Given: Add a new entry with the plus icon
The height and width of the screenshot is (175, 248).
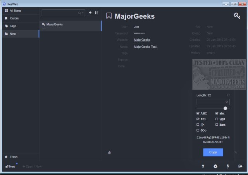Looking at the screenshot, I should (90, 12).
